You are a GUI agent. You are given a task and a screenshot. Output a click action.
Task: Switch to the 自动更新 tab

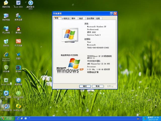coord(90,18)
